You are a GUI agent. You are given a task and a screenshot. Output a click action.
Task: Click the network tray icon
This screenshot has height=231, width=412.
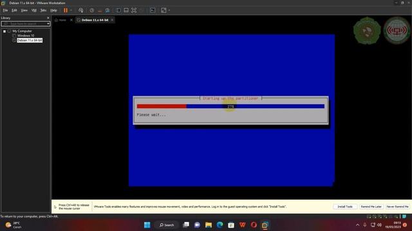373,225
